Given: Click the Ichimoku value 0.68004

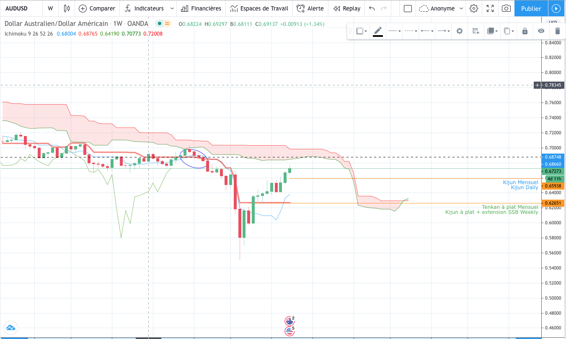Looking at the screenshot, I should (x=66, y=33).
